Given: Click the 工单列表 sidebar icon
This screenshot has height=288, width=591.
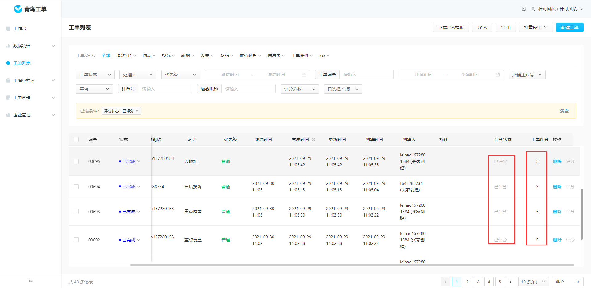Looking at the screenshot, I should (8, 63).
